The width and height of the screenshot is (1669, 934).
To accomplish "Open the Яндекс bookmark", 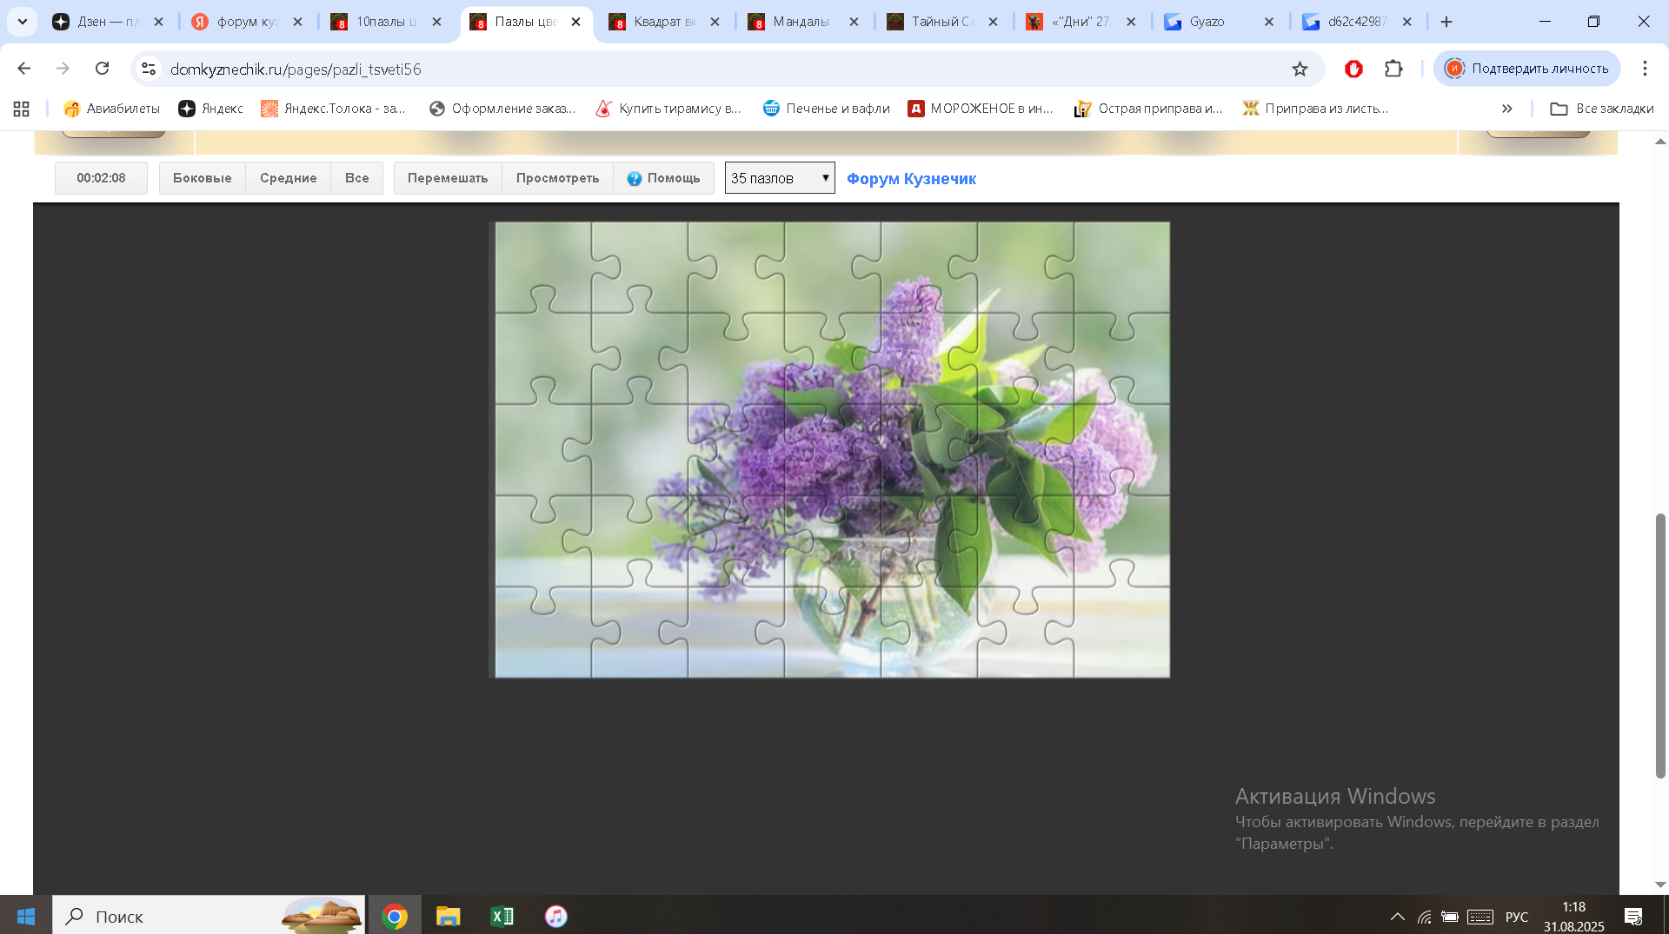I will point(210,109).
